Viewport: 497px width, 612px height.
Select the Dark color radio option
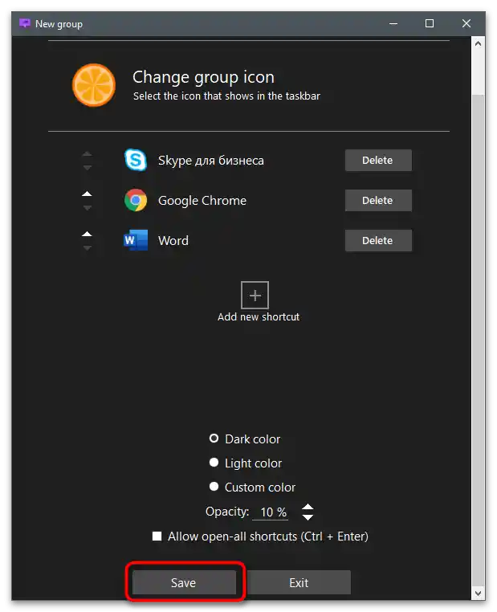click(x=214, y=439)
